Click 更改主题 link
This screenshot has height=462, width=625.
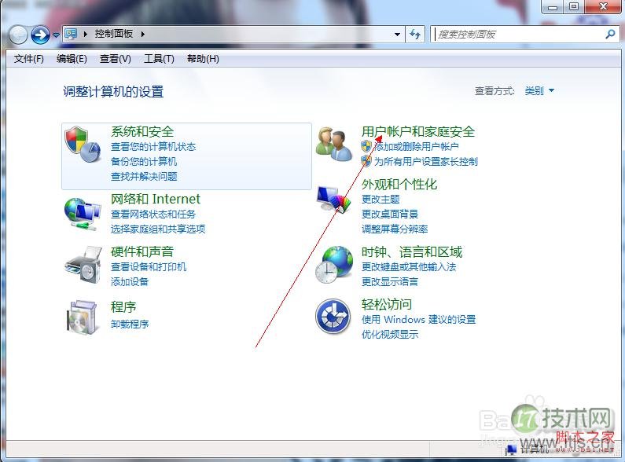click(381, 199)
